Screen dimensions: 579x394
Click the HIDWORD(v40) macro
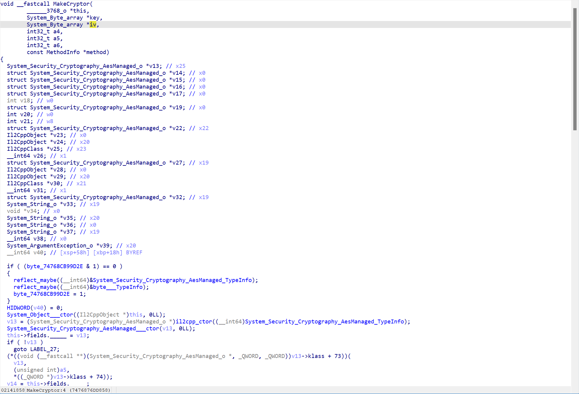[x=26, y=308]
